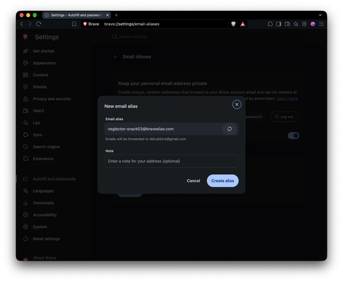
Task: Close the Settings tab
Action: click(x=107, y=15)
